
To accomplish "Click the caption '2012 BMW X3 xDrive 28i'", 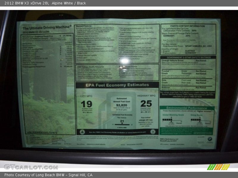I will tap(26, 3).
